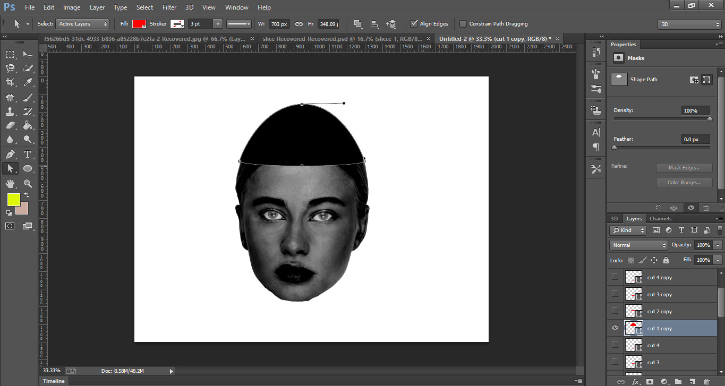Open the layer filter Kind dropdown
This screenshot has width=725, height=386.
[x=627, y=230]
